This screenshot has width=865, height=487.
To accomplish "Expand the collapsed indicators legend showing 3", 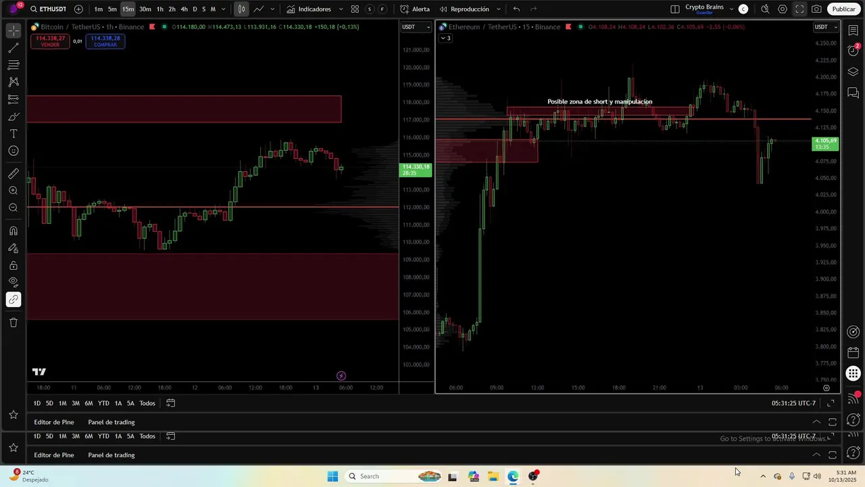I will coord(446,38).
